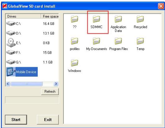Viewport: 165px width, 128px height.
Task: Select the D:\ drive icon
Action: click(x=11, y=33)
